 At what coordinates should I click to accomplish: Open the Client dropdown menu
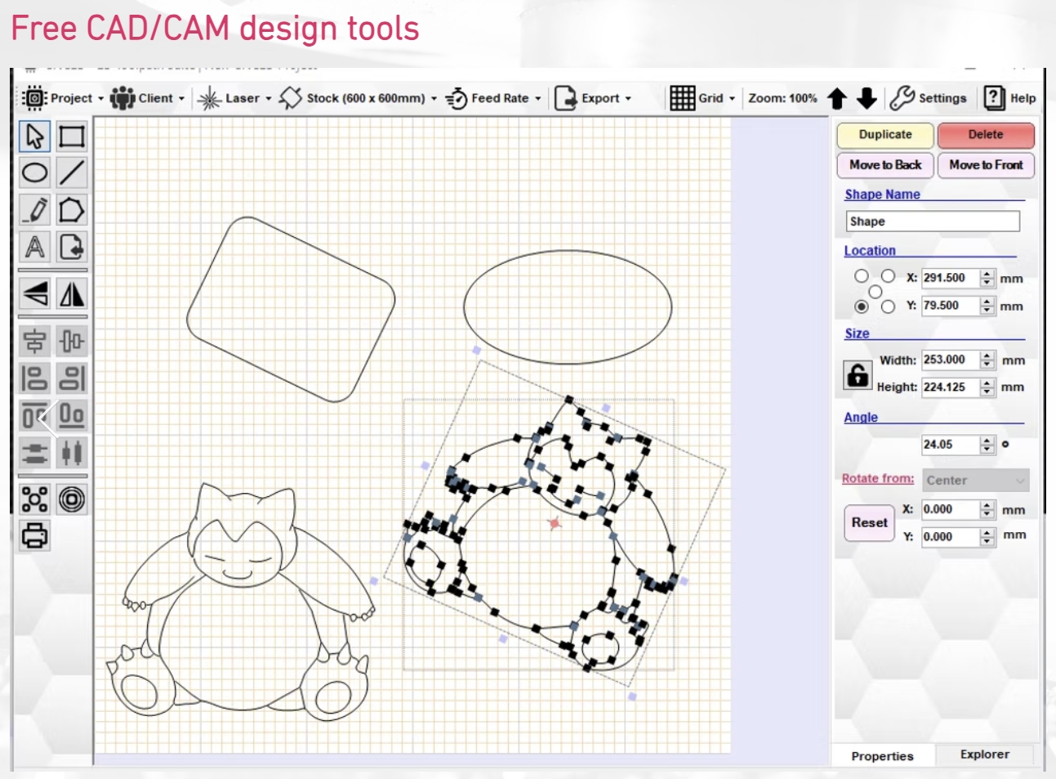pyautogui.click(x=147, y=98)
